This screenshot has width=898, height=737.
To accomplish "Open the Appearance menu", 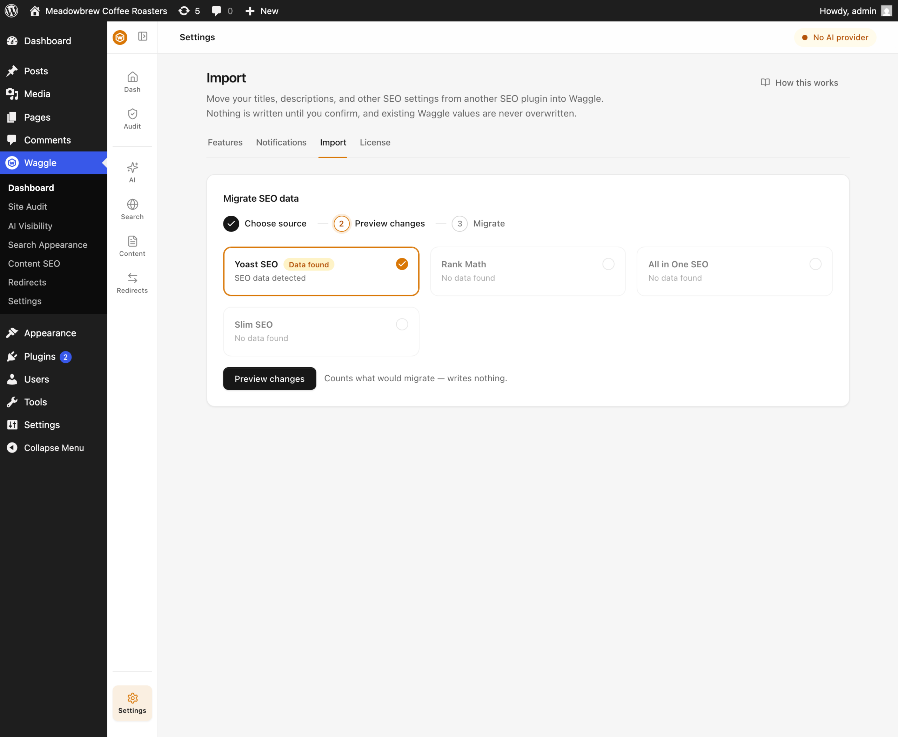I will tap(54, 333).
